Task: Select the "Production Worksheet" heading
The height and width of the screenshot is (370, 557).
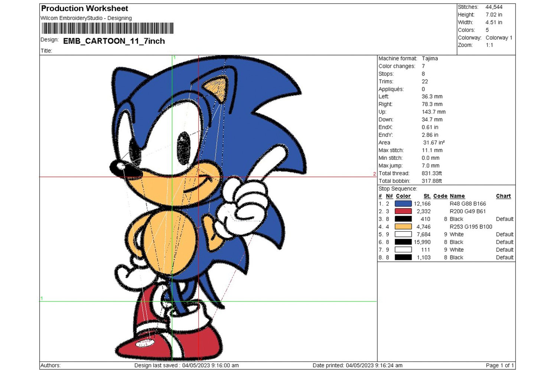Action: click(85, 9)
